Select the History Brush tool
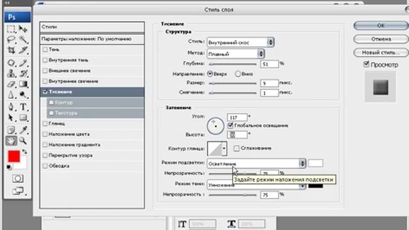Viewport: 409px width, 230px height. coord(23,73)
